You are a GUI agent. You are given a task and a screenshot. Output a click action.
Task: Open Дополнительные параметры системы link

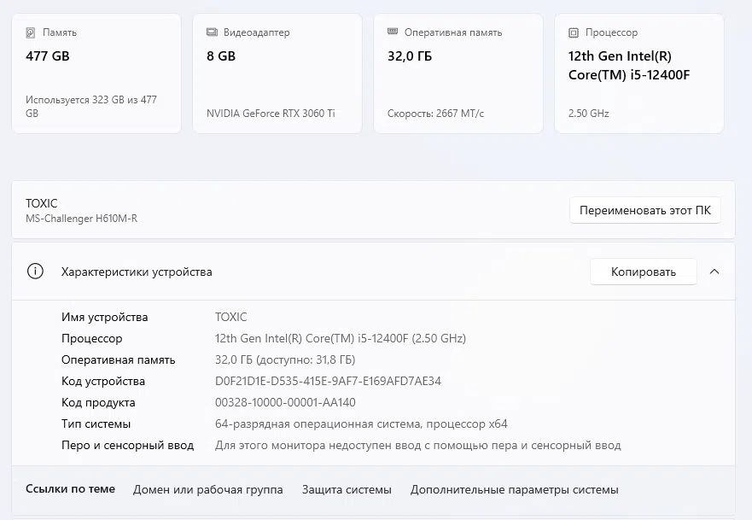click(x=514, y=490)
